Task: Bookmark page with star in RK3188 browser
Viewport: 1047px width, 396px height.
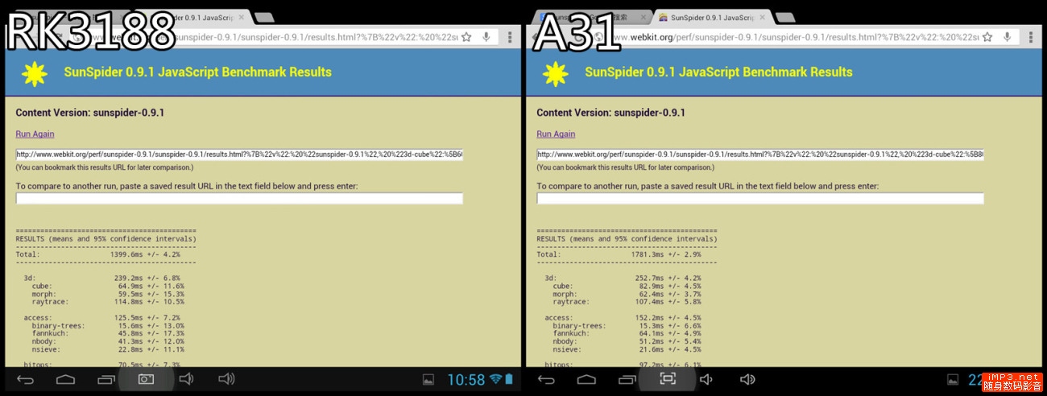Action: [x=466, y=37]
